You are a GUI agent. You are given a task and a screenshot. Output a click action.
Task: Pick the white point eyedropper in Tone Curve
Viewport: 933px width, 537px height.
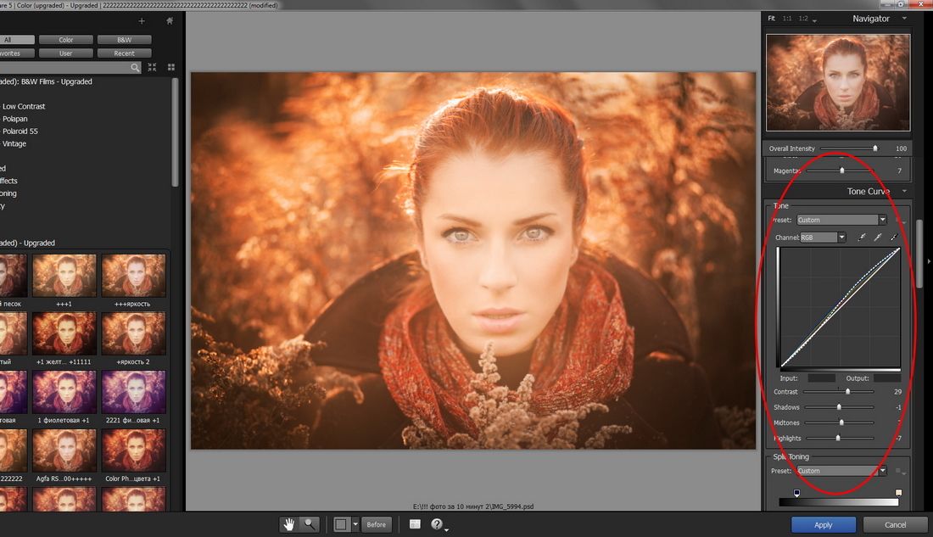893,238
